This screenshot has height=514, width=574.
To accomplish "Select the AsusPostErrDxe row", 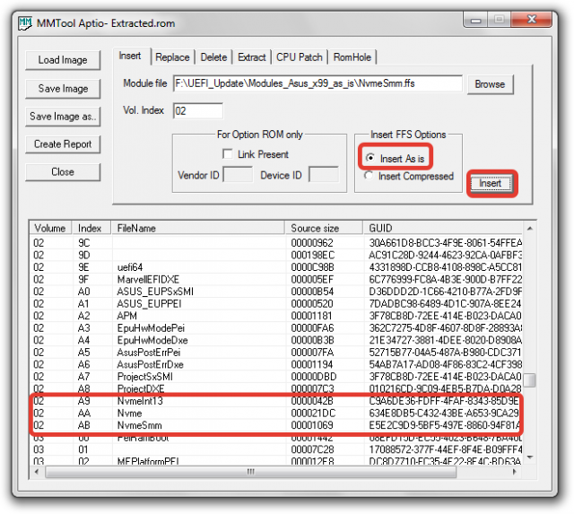I will (276, 364).
